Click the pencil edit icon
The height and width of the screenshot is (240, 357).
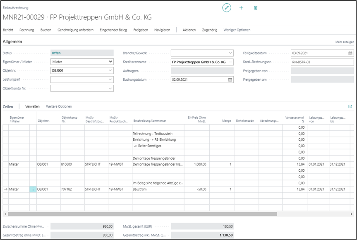226,8
